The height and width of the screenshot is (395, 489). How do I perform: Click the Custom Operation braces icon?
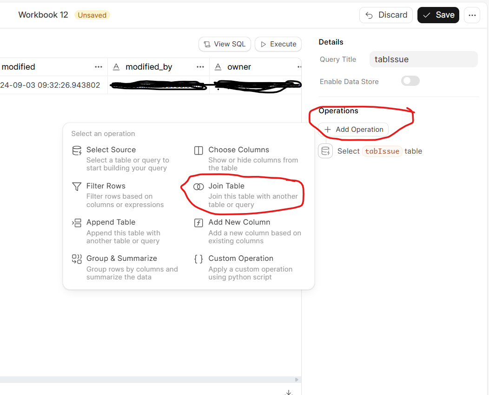click(x=198, y=259)
